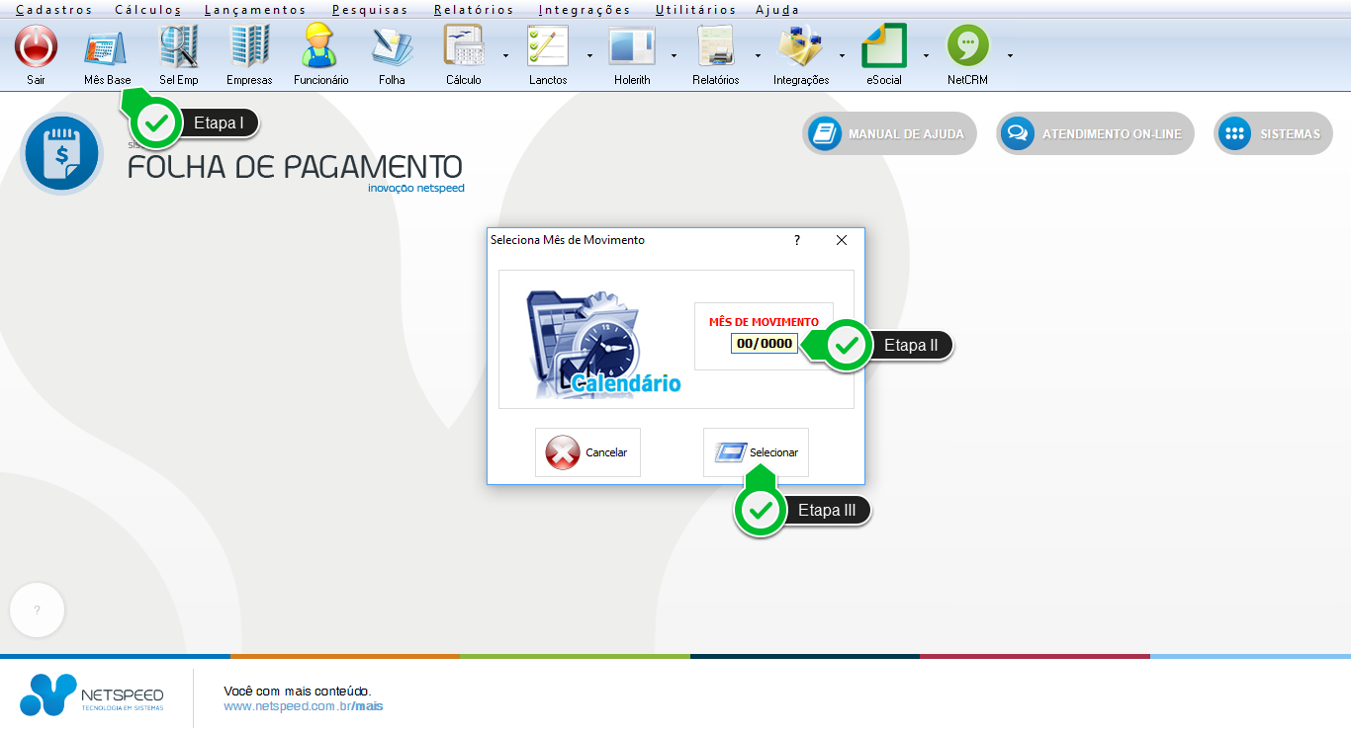Image resolution: width=1351 pixels, height=734 pixels.
Task: Launch the Cálculo calculator icon
Action: click(463, 46)
